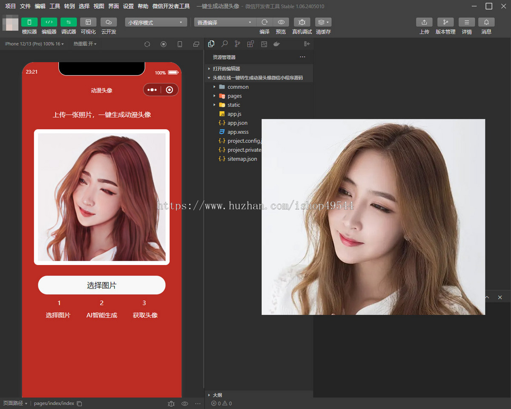Copy the pages/index/index path icon

(79, 403)
